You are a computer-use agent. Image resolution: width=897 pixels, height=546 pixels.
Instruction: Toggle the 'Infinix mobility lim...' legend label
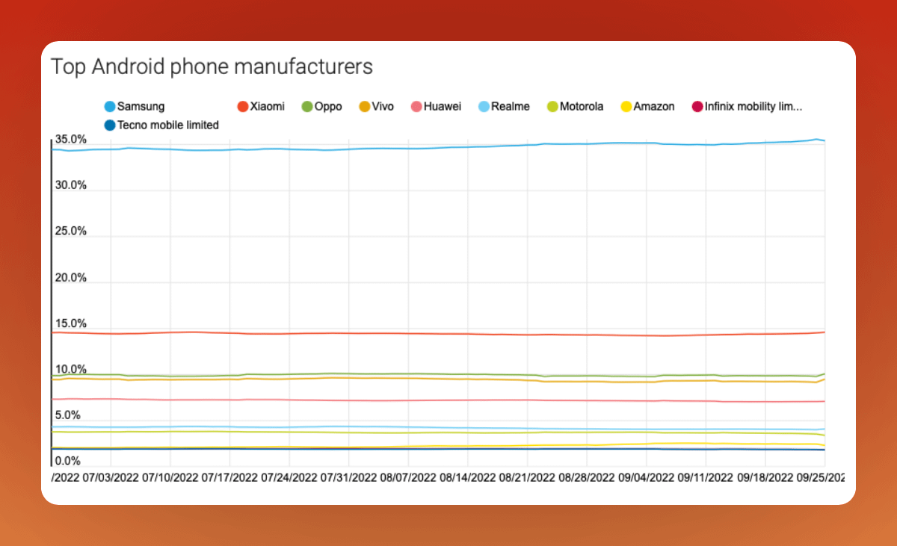(753, 107)
